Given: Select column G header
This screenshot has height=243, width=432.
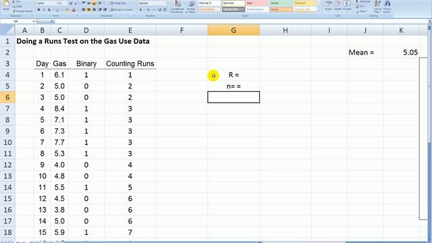Looking at the screenshot, I should pos(234,30).
